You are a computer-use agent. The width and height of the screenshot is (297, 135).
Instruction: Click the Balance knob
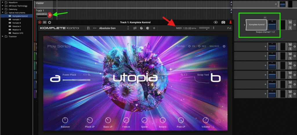pos(65,120)
